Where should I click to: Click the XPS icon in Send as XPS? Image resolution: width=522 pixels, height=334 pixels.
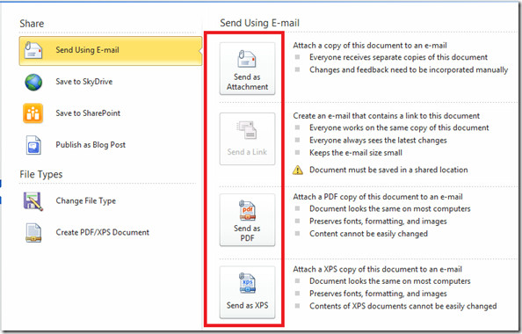[x=247, y=283]
